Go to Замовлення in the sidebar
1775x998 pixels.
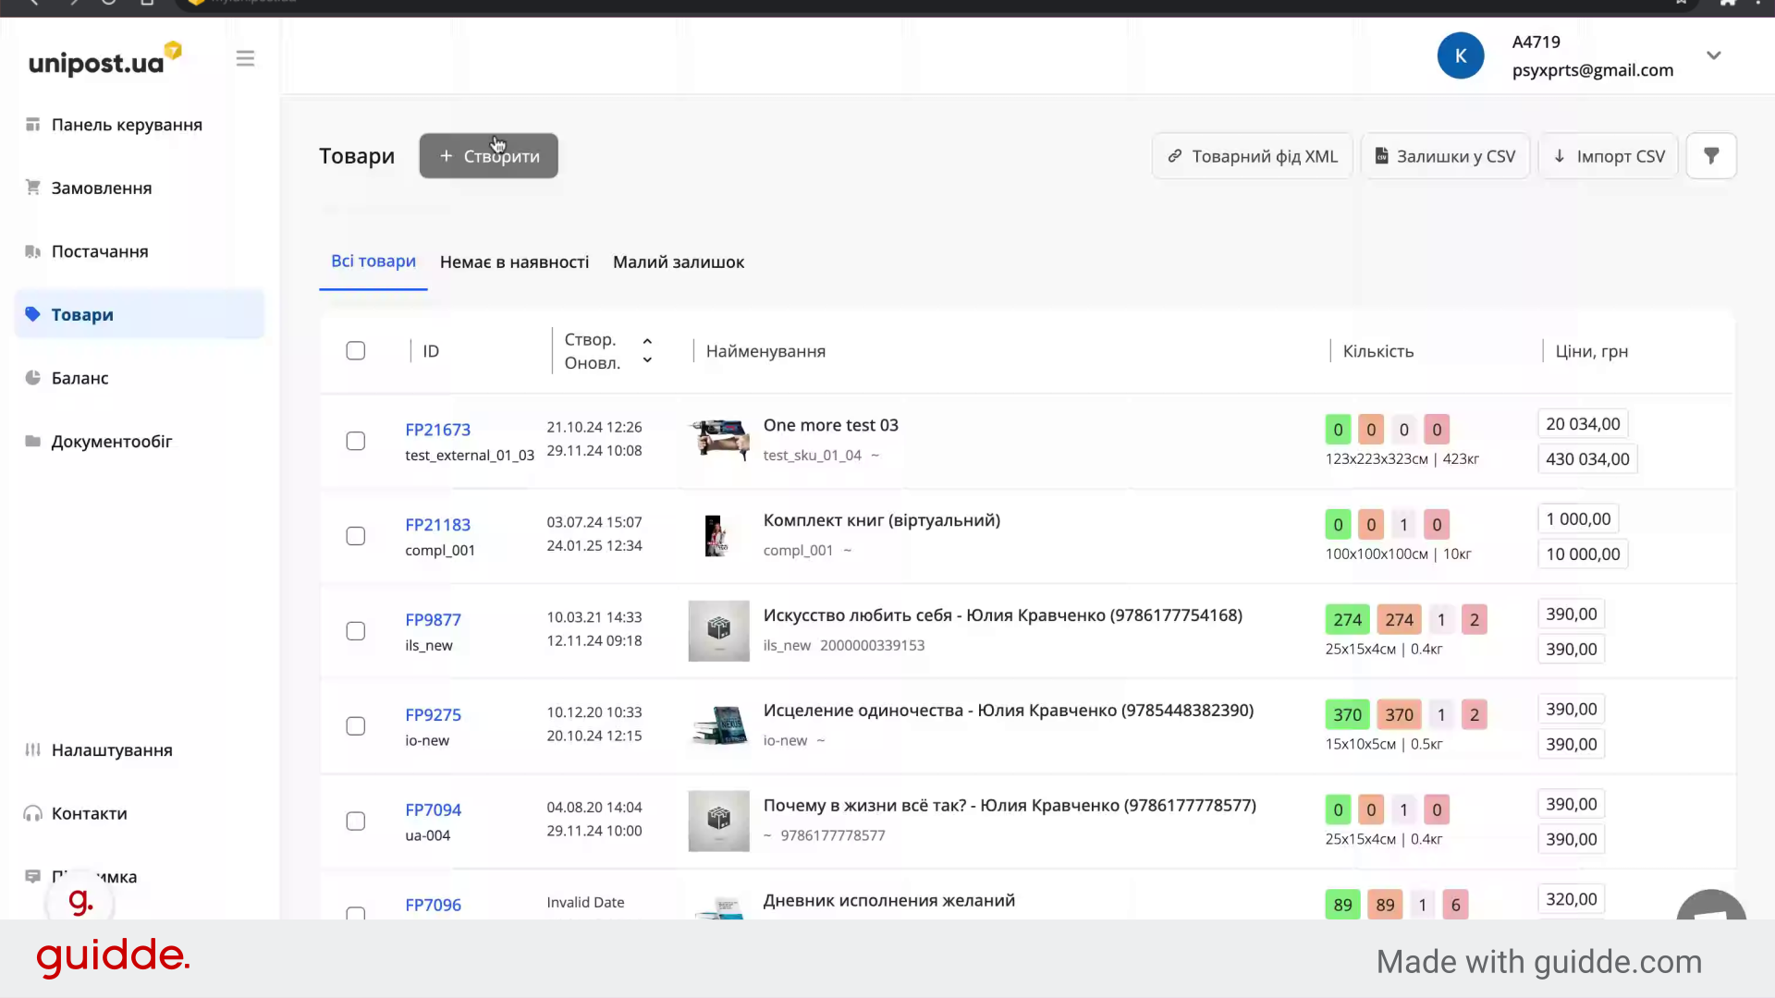point(102,188)
